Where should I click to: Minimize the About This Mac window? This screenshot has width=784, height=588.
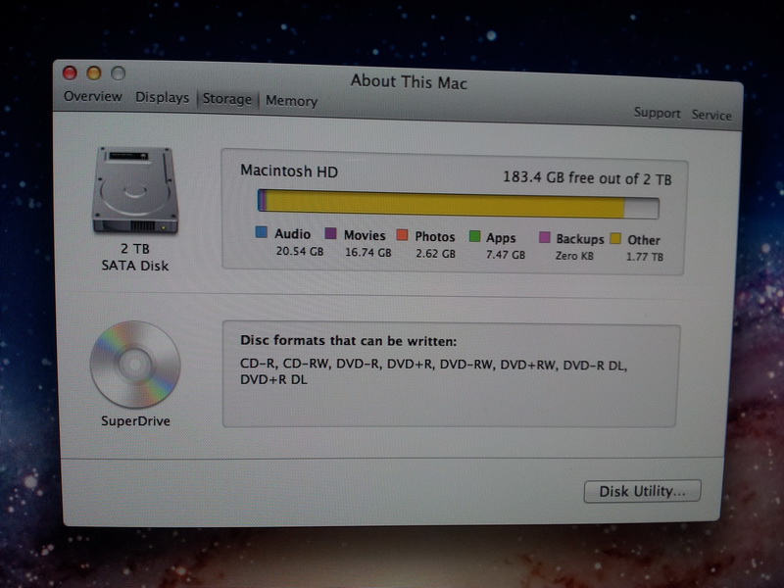tap(94, 73)
